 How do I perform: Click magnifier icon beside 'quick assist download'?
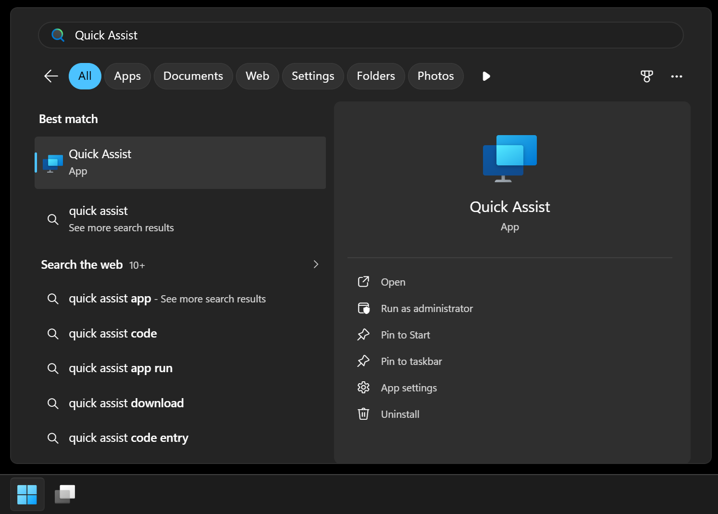53,403
